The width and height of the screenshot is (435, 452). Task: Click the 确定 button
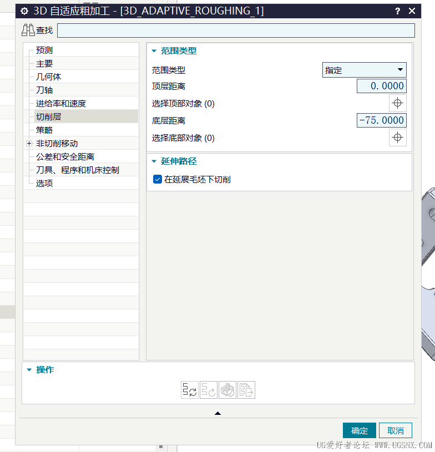[x=360, y=430]
